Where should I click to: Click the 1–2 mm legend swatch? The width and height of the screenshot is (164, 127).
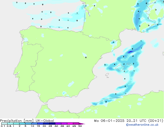(x=16, y=124)
